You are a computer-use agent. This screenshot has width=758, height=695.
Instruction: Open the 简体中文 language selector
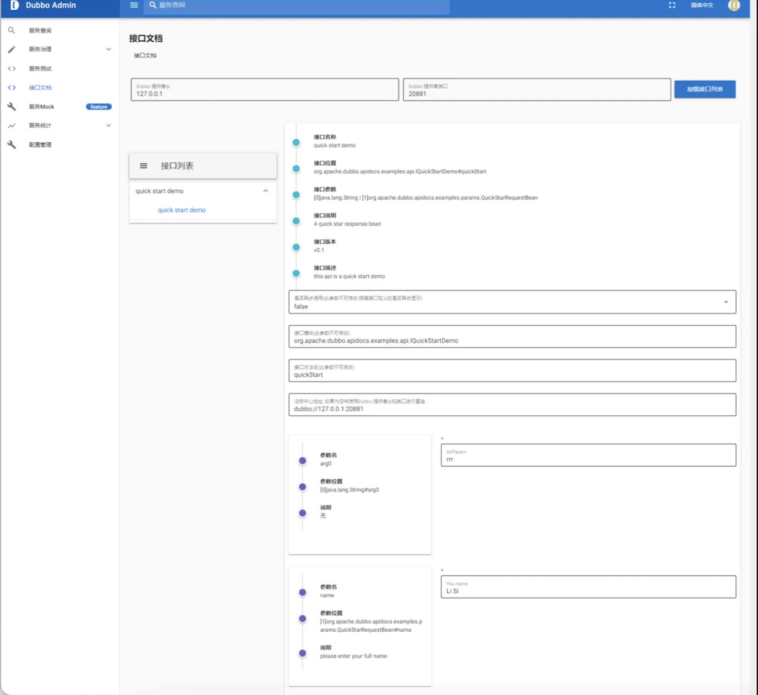click(702, 5)
